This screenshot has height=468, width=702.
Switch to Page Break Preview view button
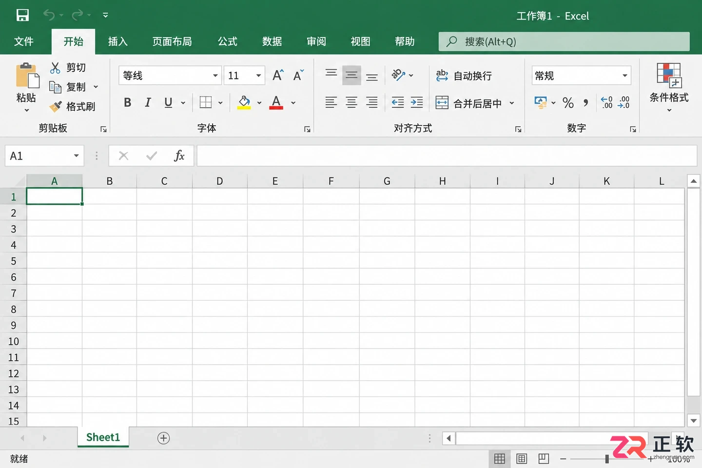coord(544,459)
